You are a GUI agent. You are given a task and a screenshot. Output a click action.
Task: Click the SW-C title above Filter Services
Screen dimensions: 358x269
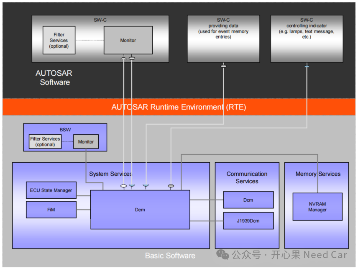tap(100, 20)
